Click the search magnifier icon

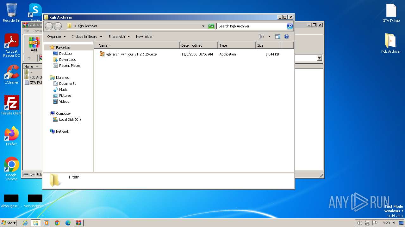coord(290,26)
